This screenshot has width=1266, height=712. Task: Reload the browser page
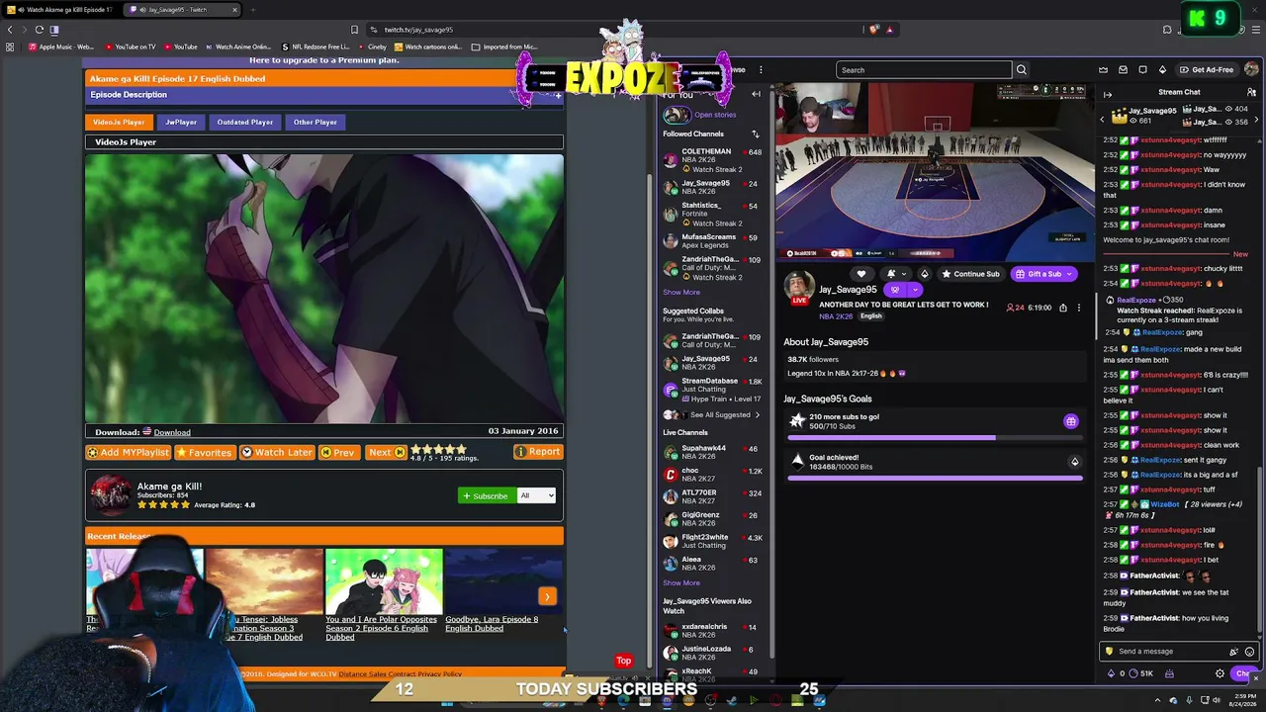point(40,30)
